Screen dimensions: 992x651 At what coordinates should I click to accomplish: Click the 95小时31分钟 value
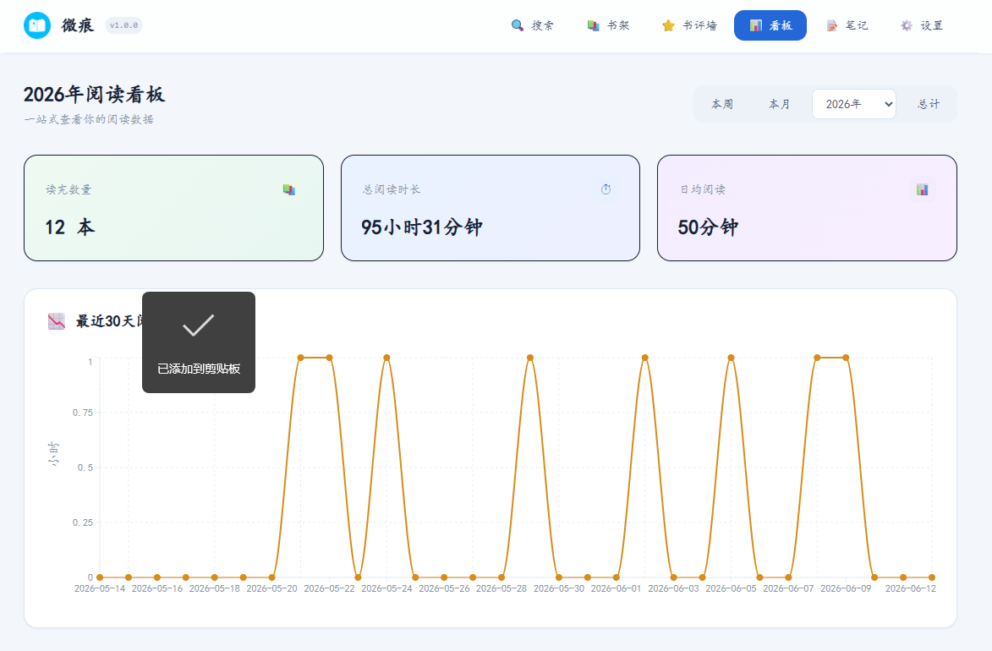(421, 227)
